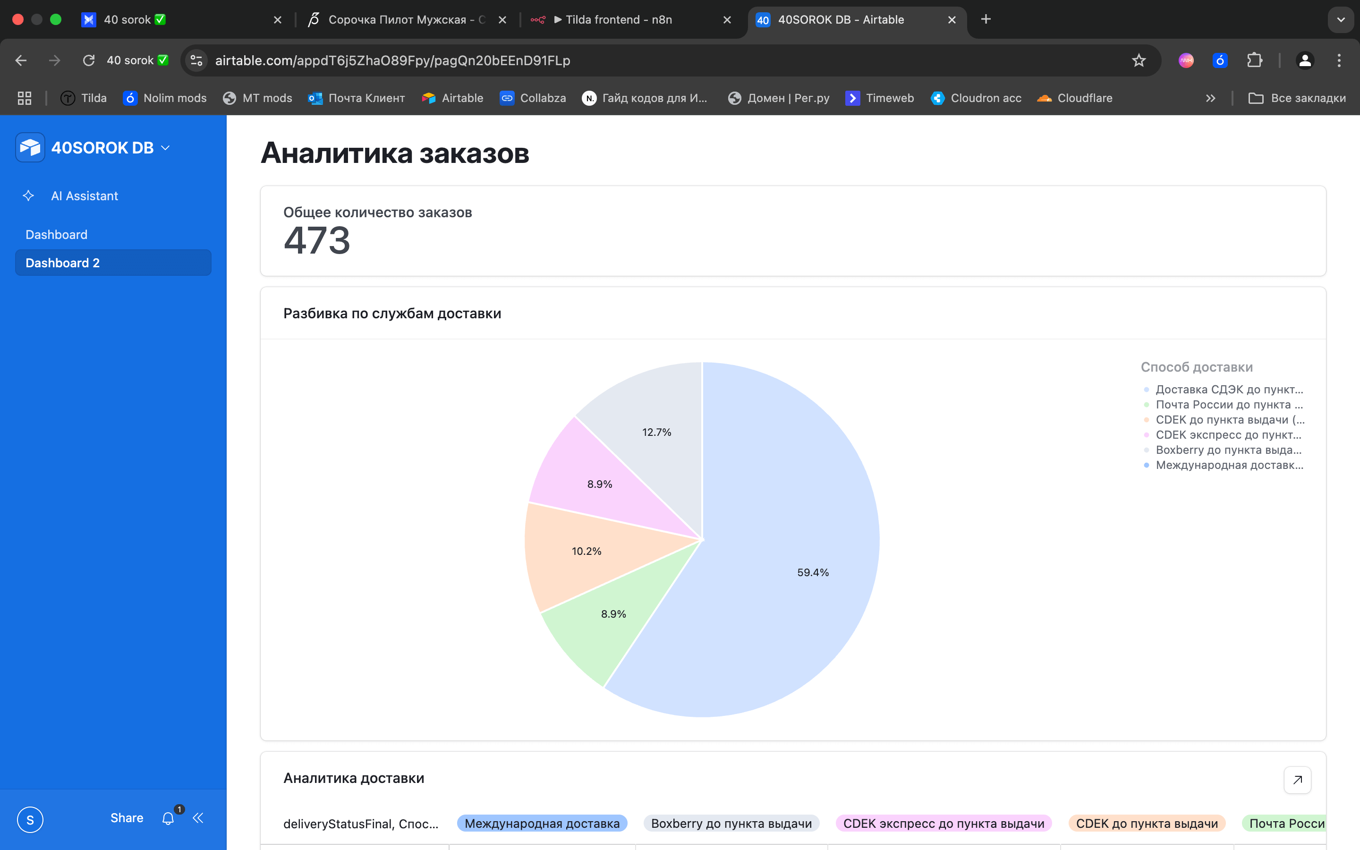Open the Extensions puzzle icon
1360x850 pixels.
pos(1254,60)
